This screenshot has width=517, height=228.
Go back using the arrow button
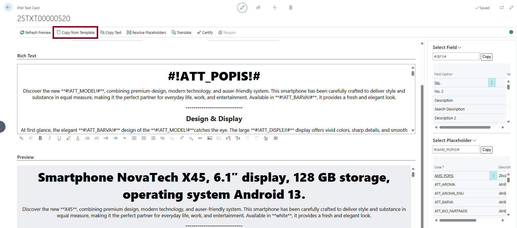click(x=8, y=7)
